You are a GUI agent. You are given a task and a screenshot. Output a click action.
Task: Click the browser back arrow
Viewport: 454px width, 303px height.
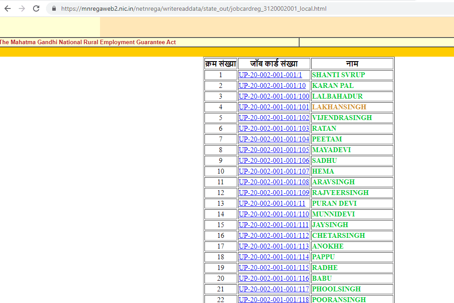tap(8, 8)
